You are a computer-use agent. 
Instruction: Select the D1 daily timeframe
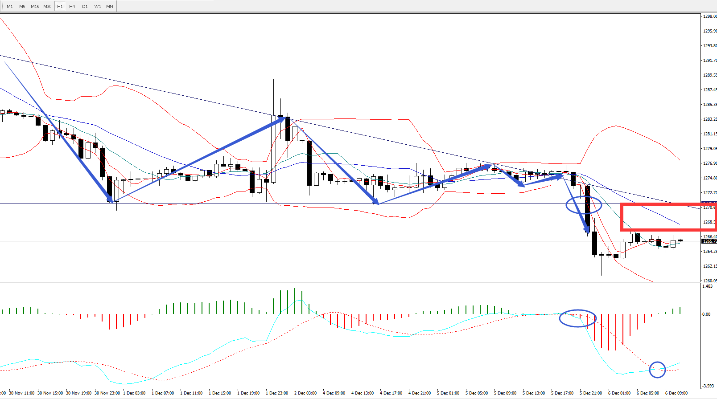point(85,6)
